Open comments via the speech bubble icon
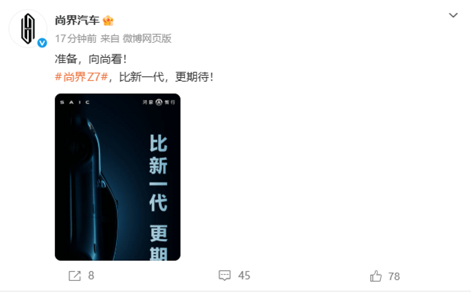The image size is (471, 292). click(x=225, y=275)
